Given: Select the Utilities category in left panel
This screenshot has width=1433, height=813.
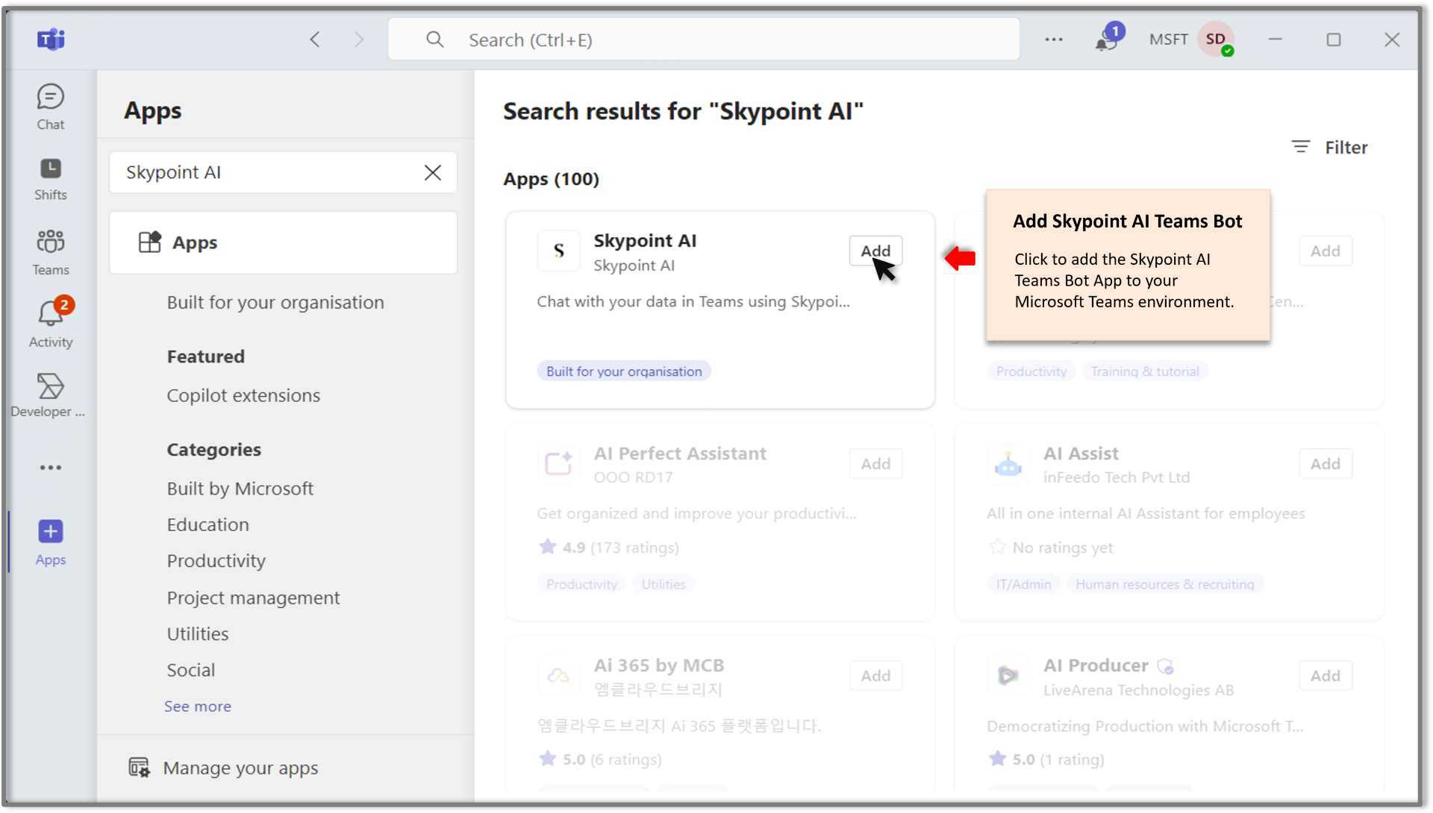Looking at the screenshot, I should tap(198, 634).
